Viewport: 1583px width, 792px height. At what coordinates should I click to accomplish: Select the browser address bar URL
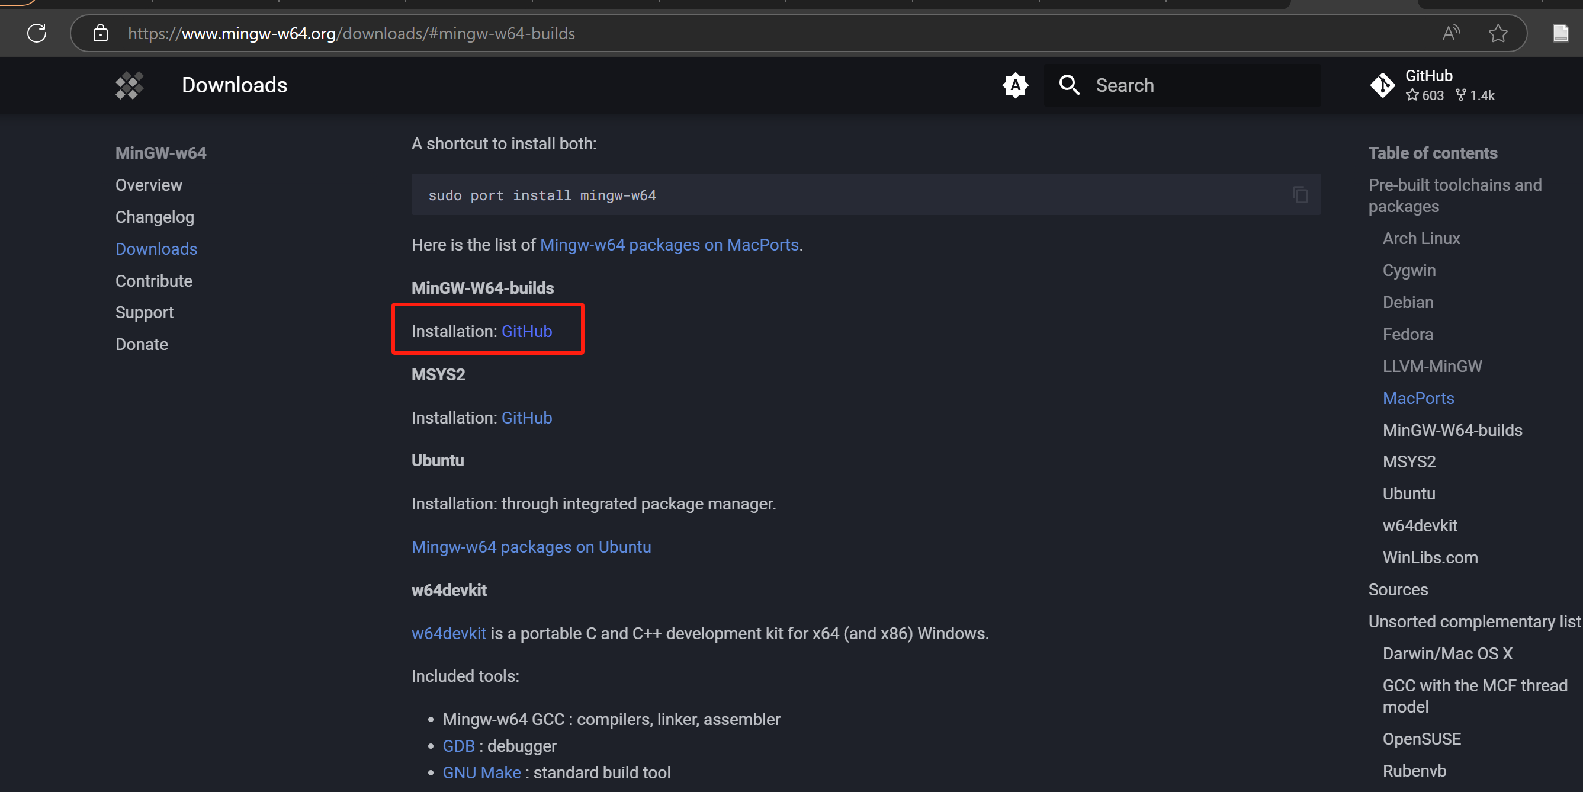tap(352, 33)
